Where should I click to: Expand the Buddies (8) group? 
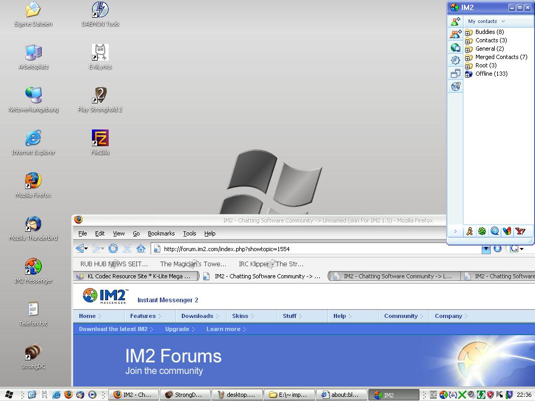(x=469, y=32)
